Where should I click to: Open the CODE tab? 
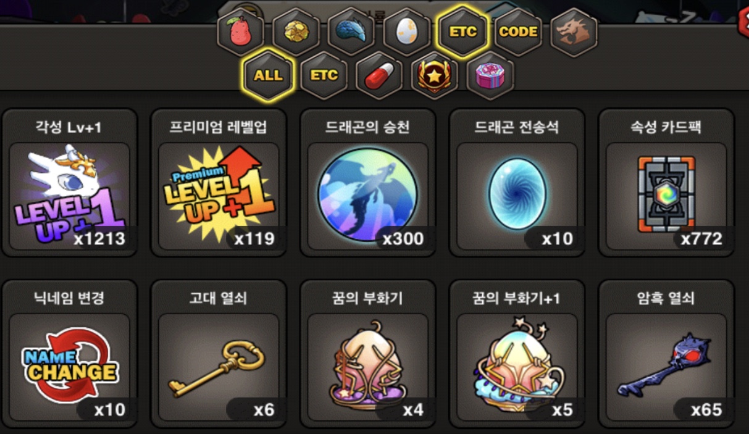518,32
